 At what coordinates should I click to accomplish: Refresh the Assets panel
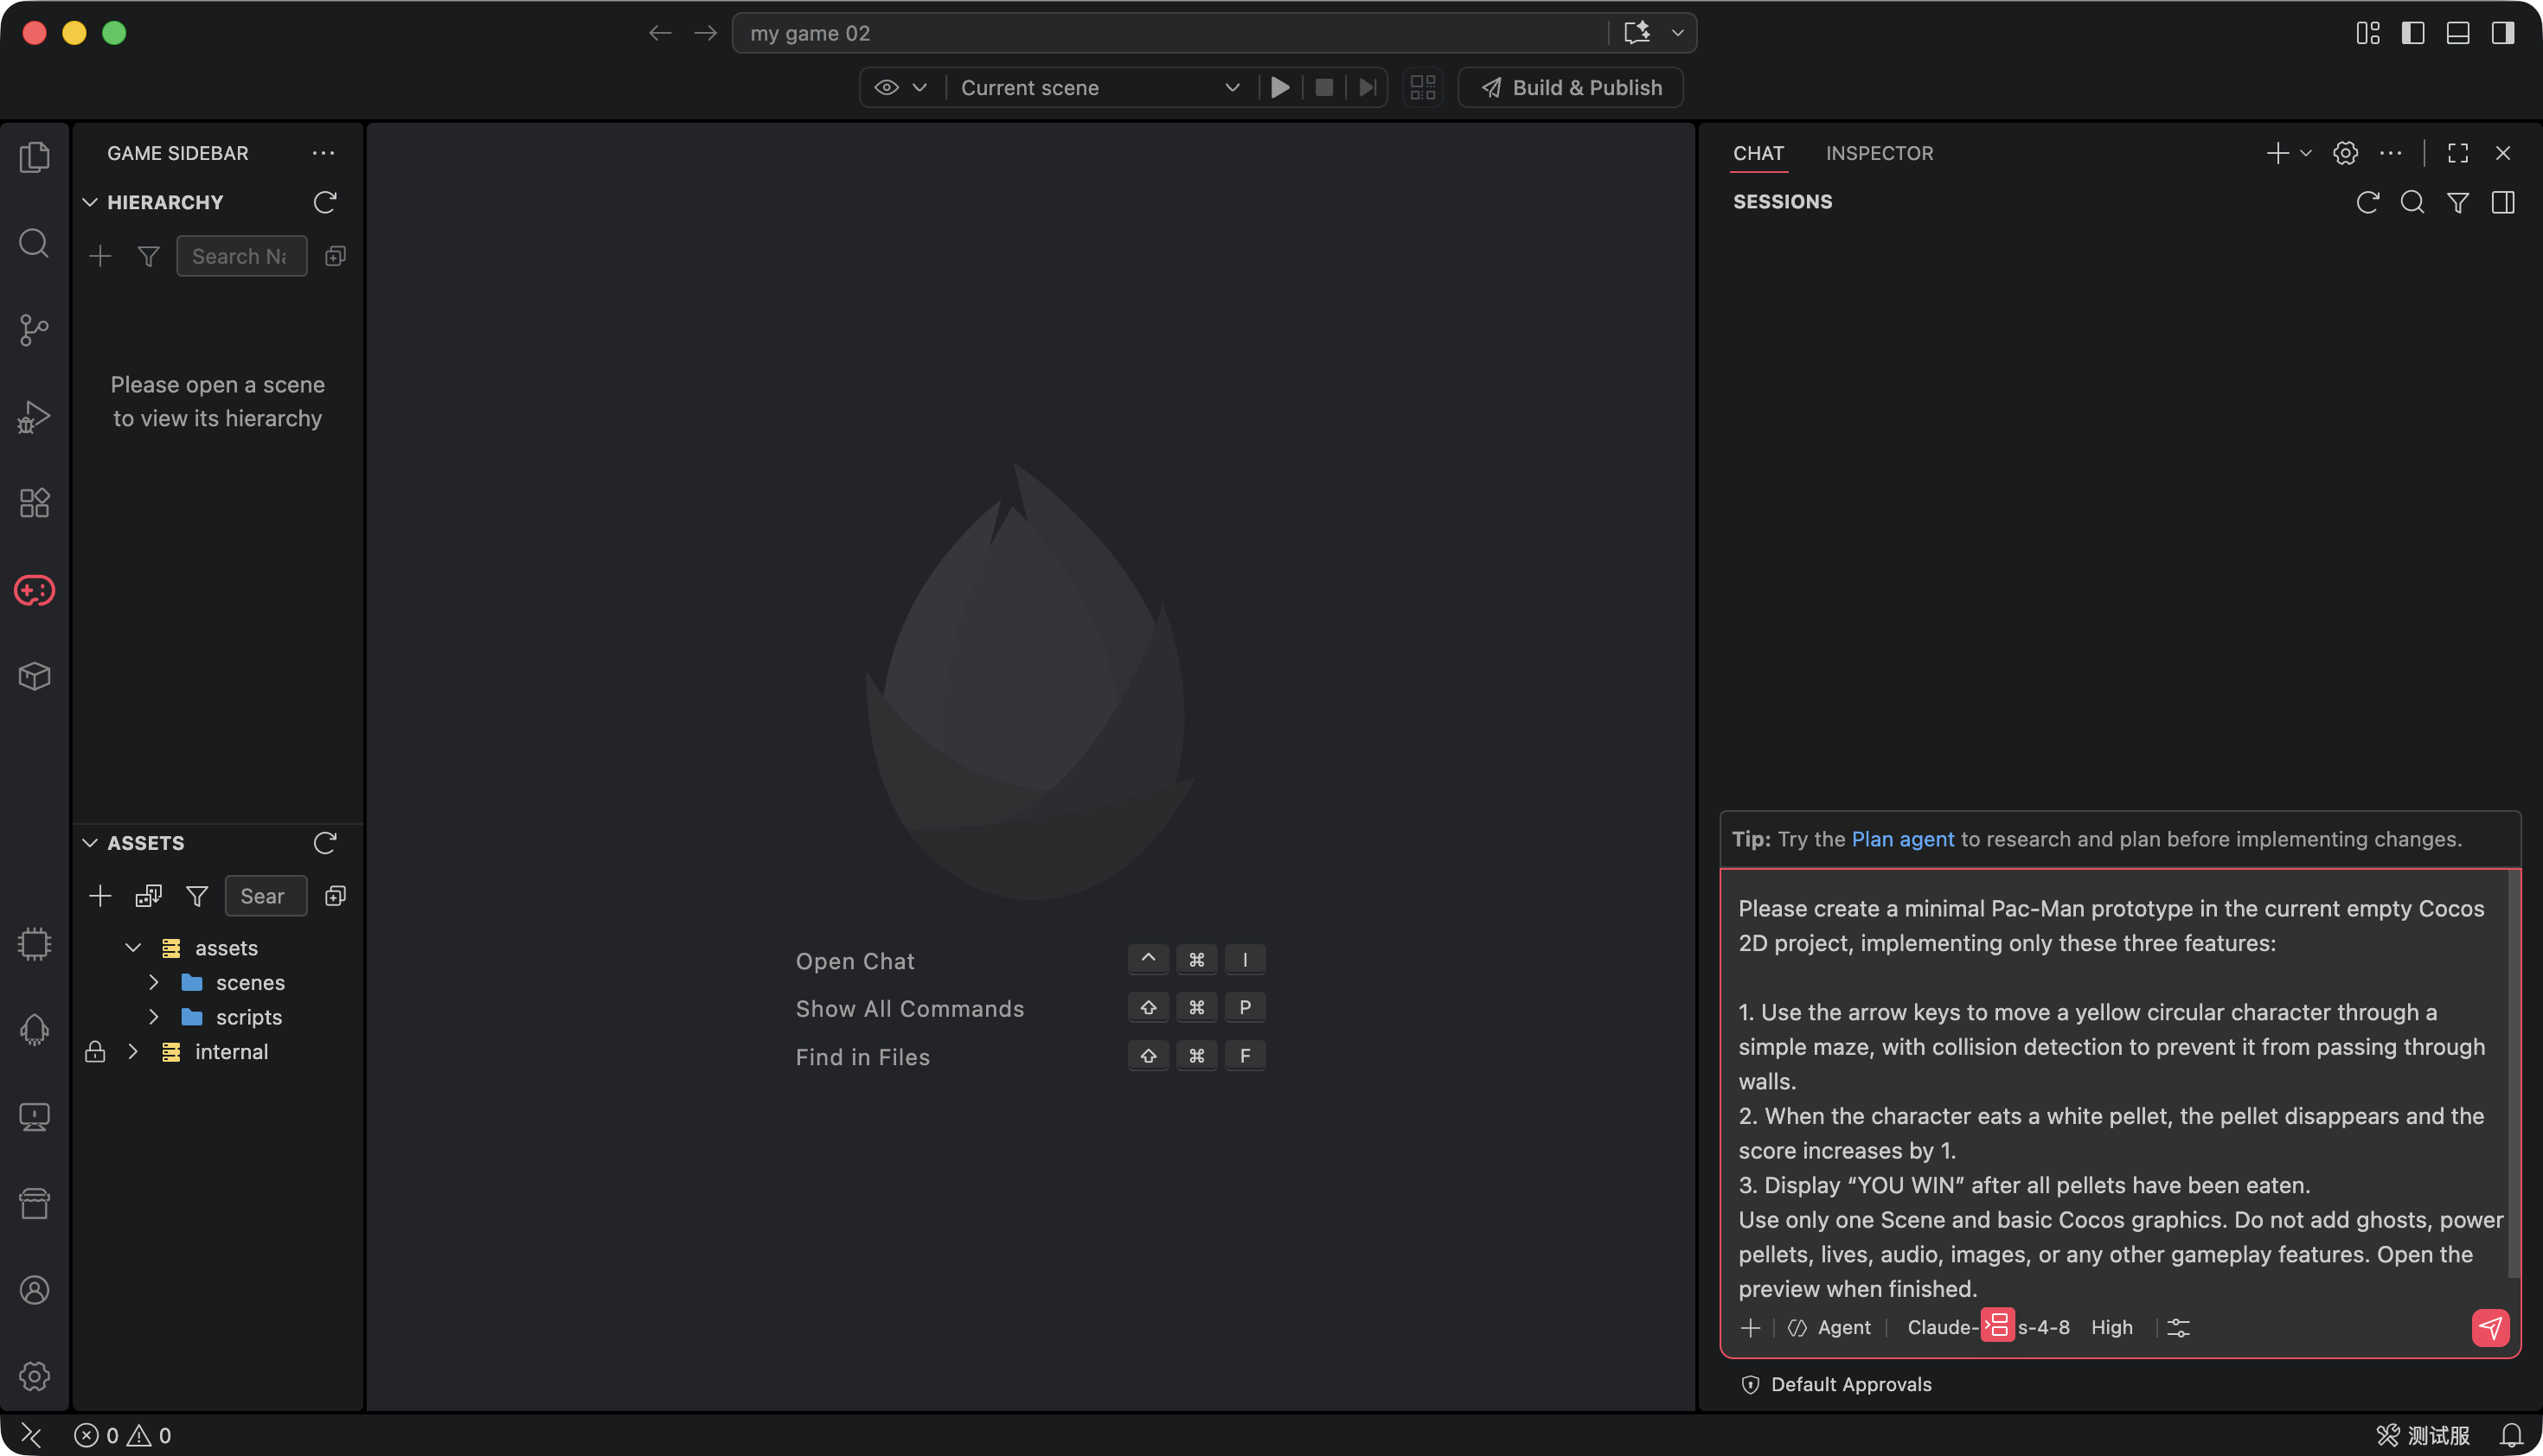pyautogui.click(x=325, y=843)
